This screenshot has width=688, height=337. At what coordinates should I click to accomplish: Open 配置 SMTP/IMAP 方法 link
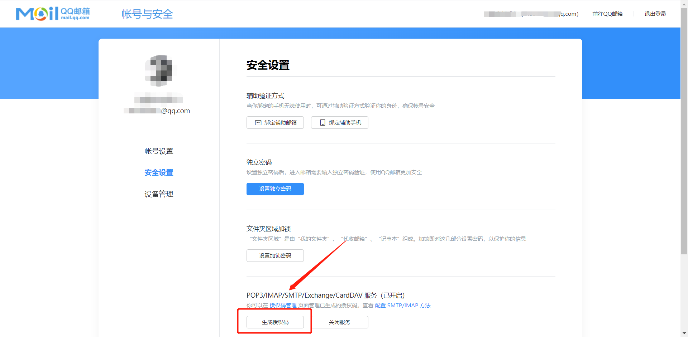pos(403,306)
